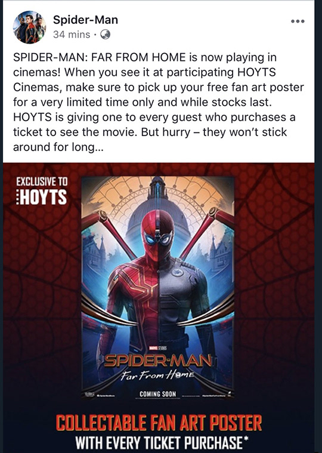Click the domed building behind Spider-Man
The width and height of the screenshot is (322, 453).
(157, 208)
